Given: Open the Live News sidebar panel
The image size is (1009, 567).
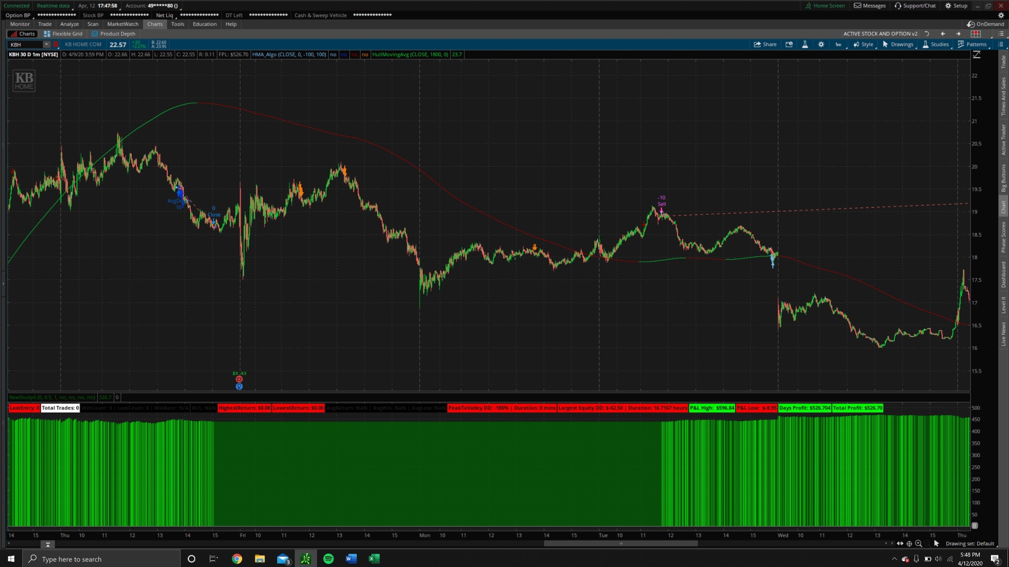Looking at the screenshot, I should point(1003,334).
